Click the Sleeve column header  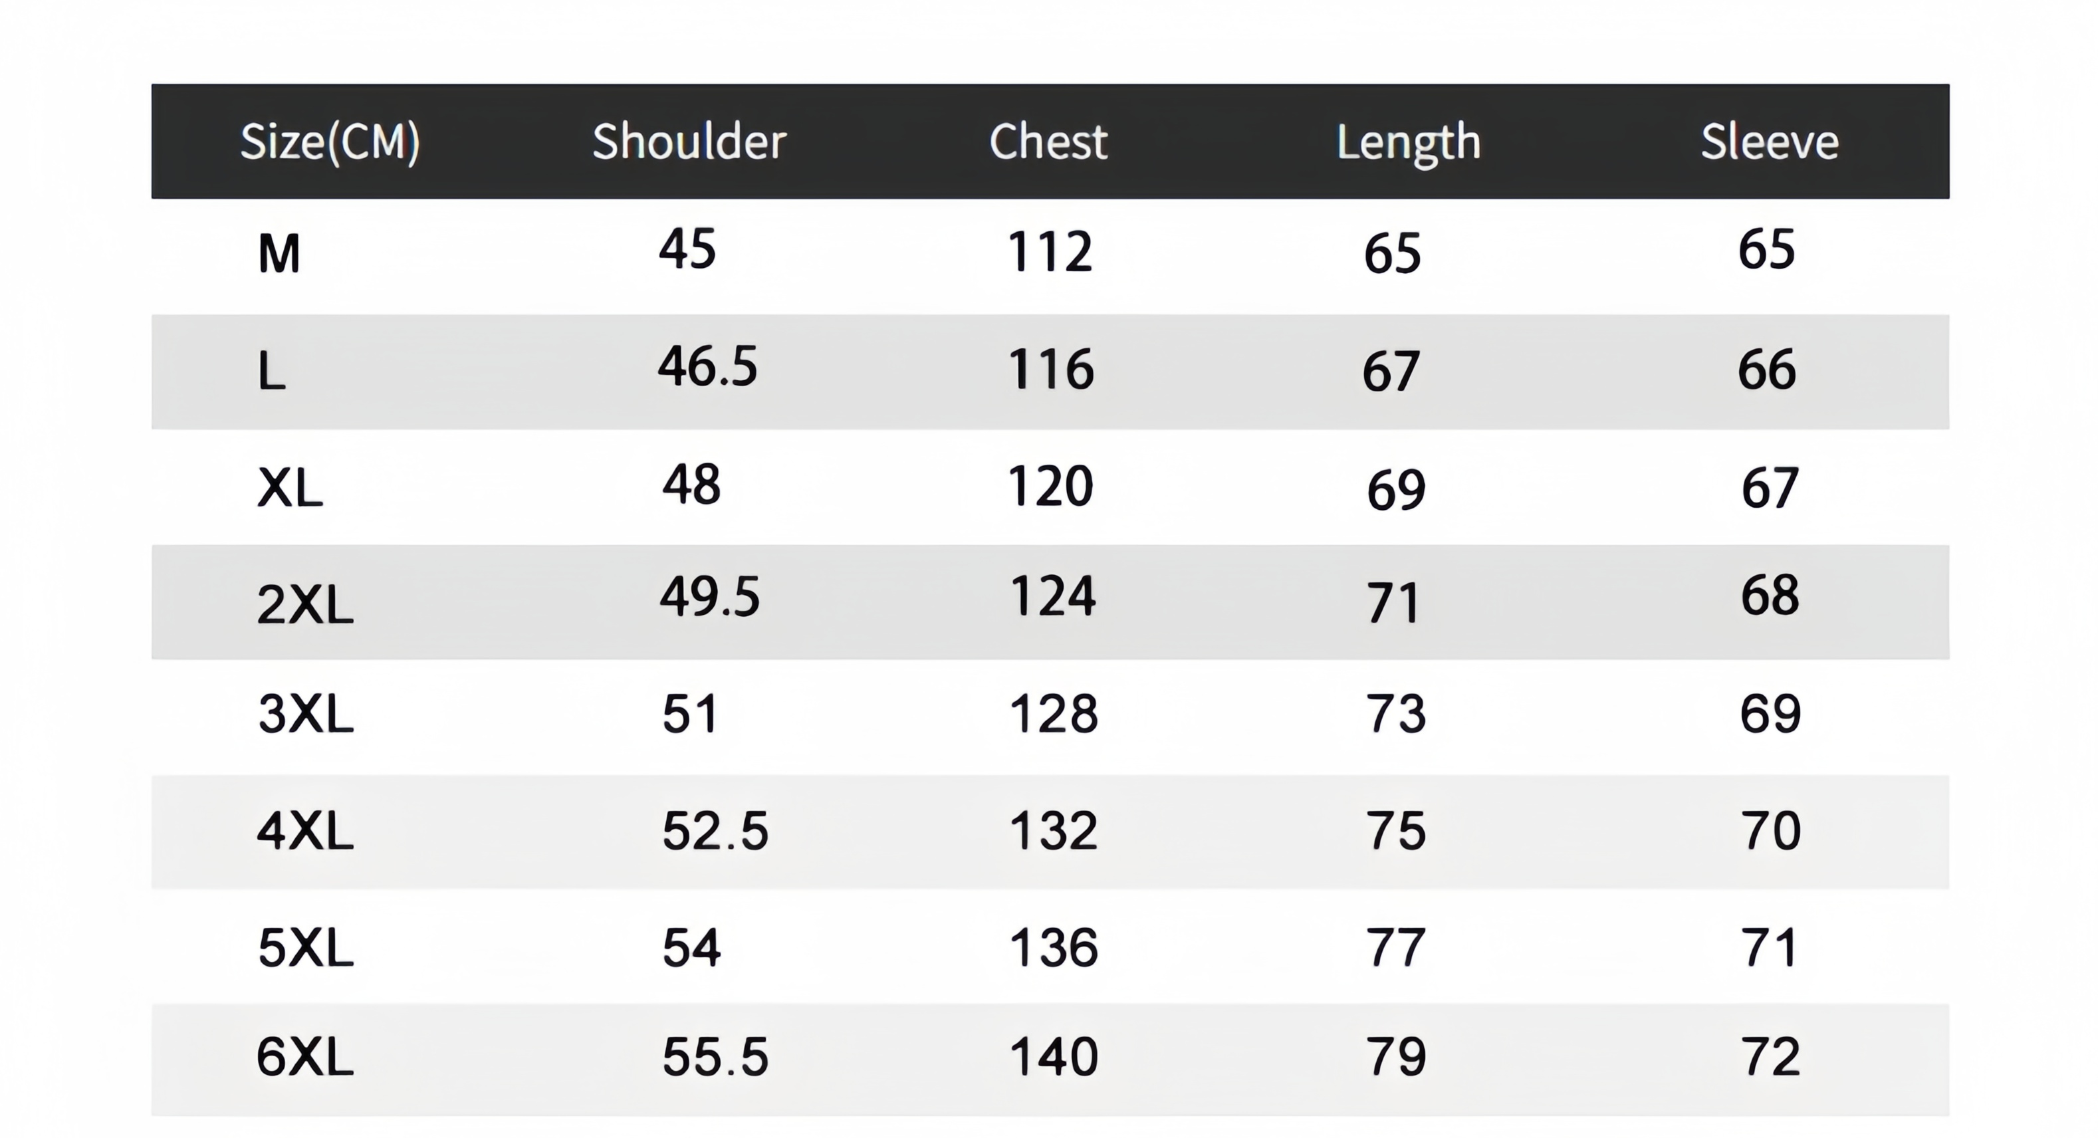[x=1769, y=142]
